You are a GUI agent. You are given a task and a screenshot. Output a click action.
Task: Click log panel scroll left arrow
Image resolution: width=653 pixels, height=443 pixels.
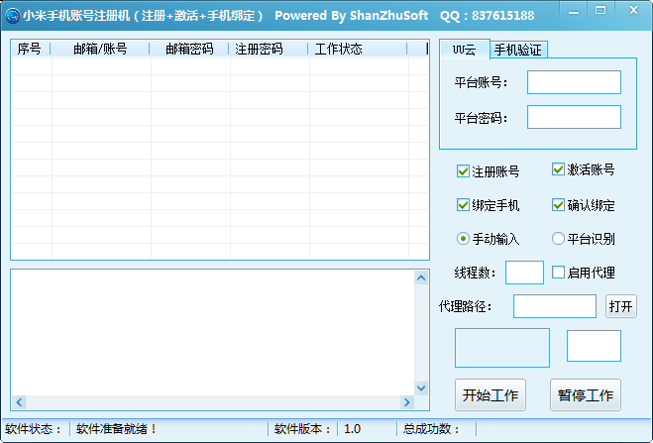[x=19, y=402]
